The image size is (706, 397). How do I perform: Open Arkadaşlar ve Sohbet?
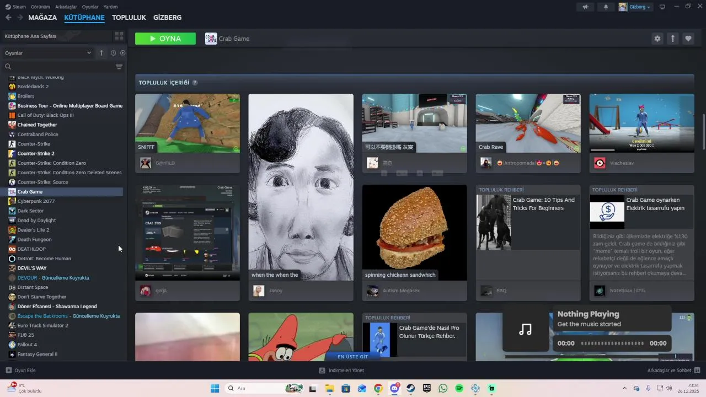[x=674, y=371]
